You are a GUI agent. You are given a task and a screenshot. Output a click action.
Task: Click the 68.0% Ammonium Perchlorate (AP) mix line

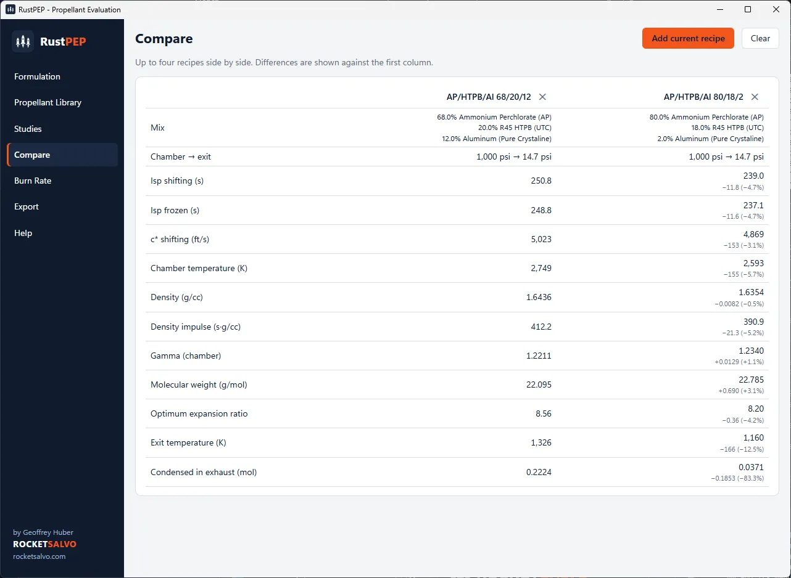(x=494, y=117)
